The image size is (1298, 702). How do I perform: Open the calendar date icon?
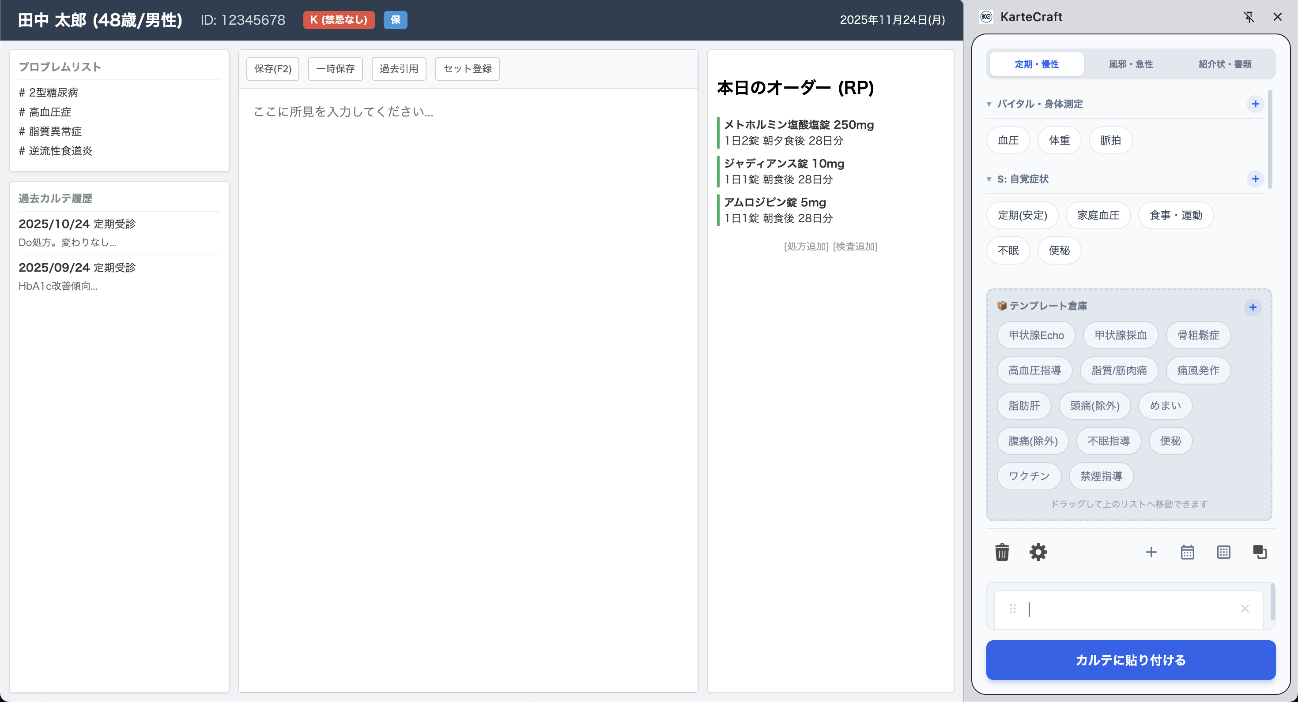[x=1187, y=552]
